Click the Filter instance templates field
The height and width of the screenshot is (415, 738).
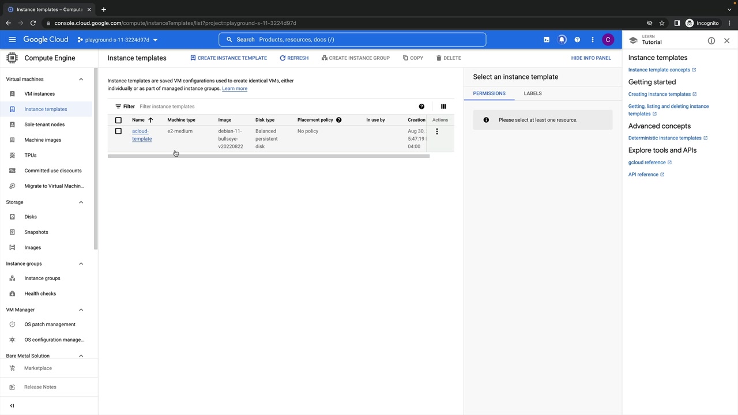[x=276, y=107]
